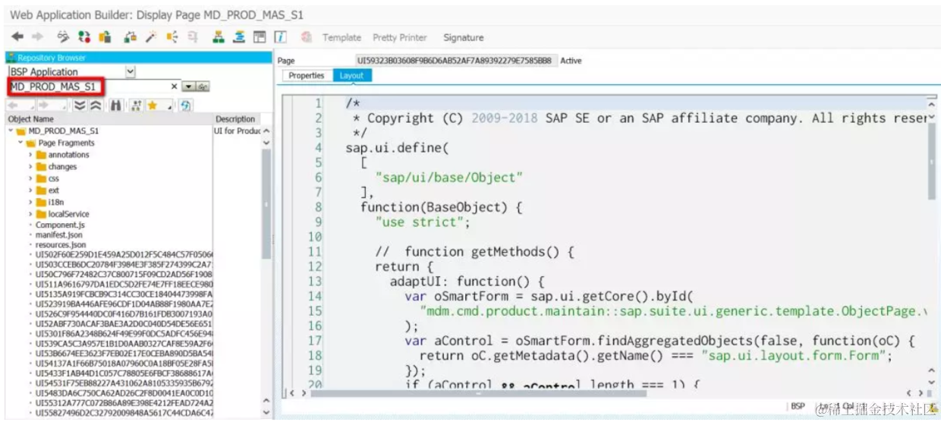Click the Pretty Printer button
This screenshot has width=941, height=422.
[x=400, y=37]
